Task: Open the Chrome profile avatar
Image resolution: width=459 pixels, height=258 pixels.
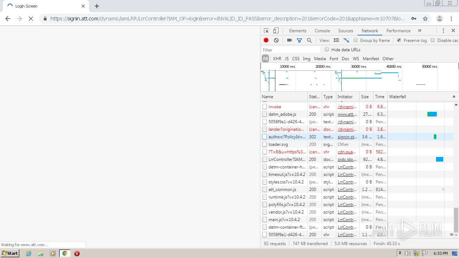Action: click(x=439, y=19)
